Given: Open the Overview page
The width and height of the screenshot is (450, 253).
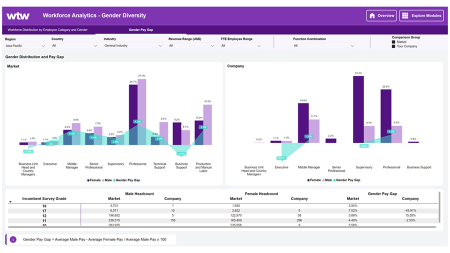Looking at the screenshot, I should coord(381,16).
